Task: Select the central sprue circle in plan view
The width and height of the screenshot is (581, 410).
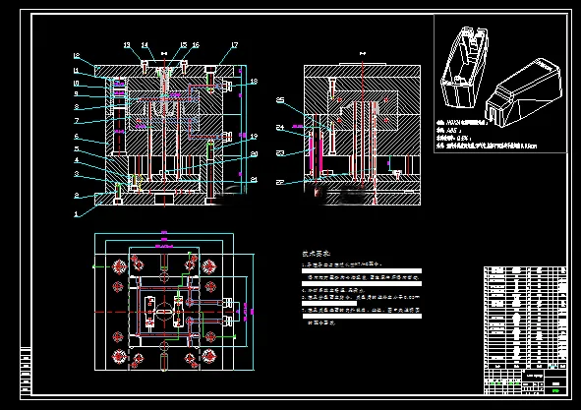Action: tap(164, 312)
